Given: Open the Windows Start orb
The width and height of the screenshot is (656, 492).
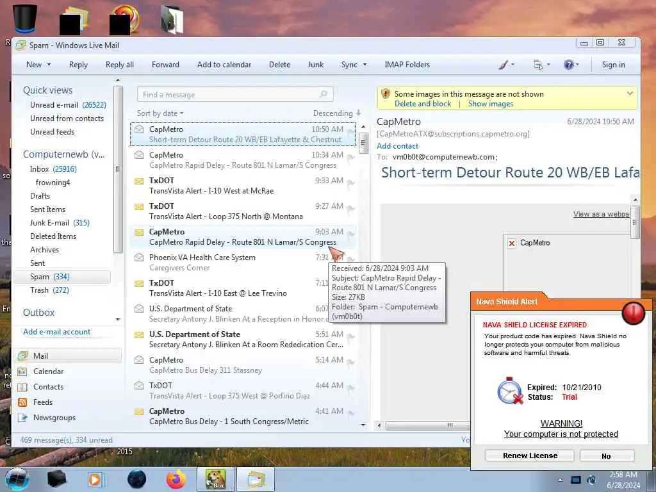Looking at the screenshot, I should 17,479.
